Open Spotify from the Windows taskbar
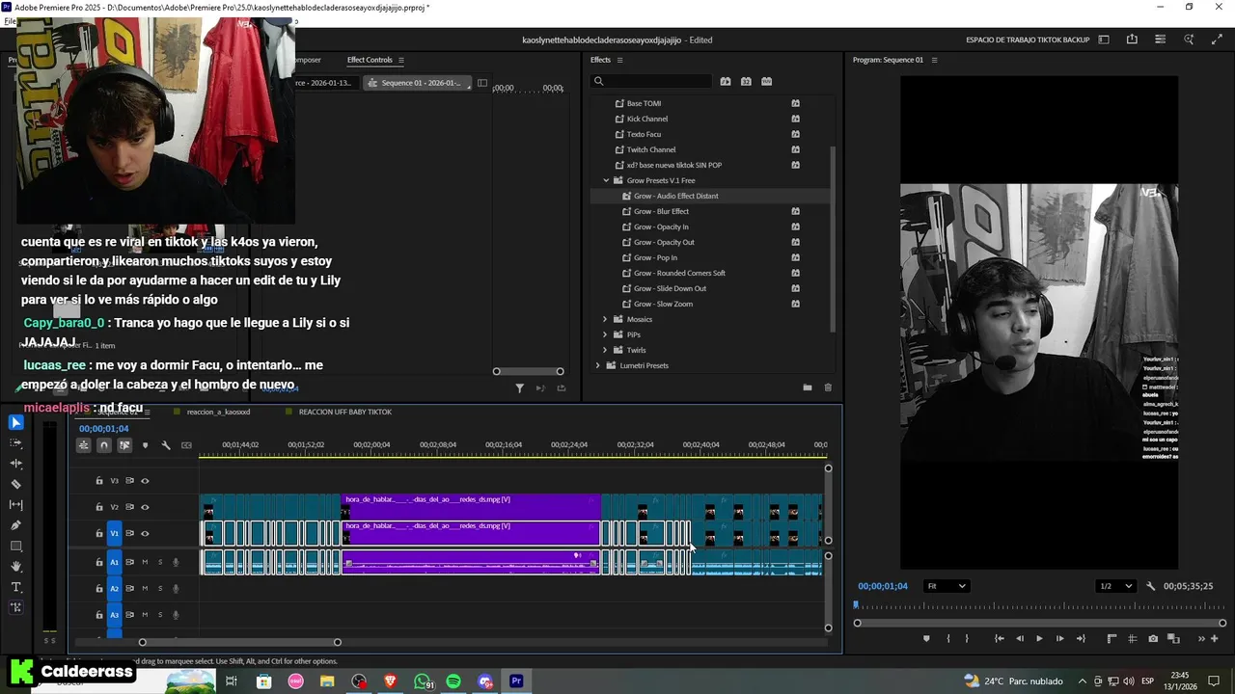 [x=453, y=681]
